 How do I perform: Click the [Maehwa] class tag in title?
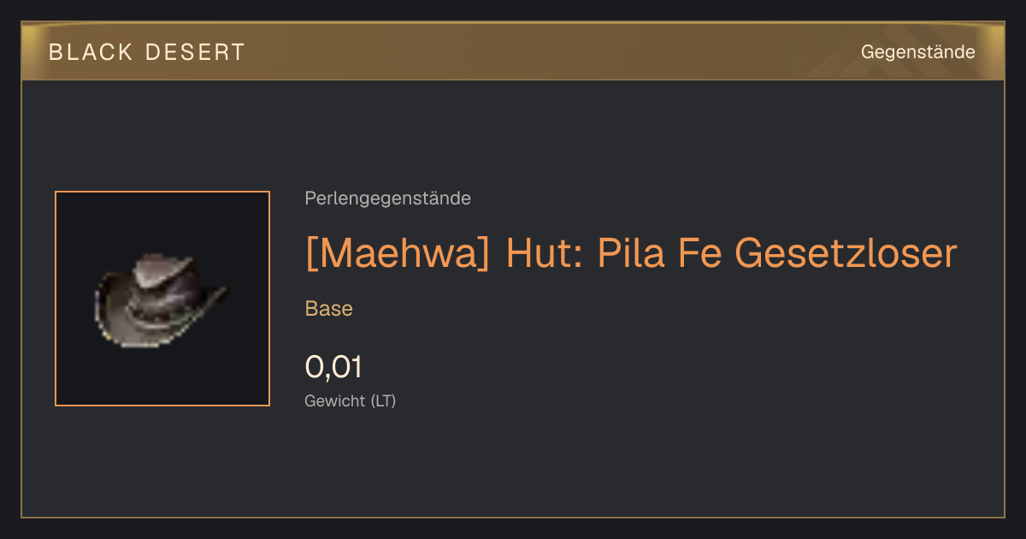[x=398, y=253]
